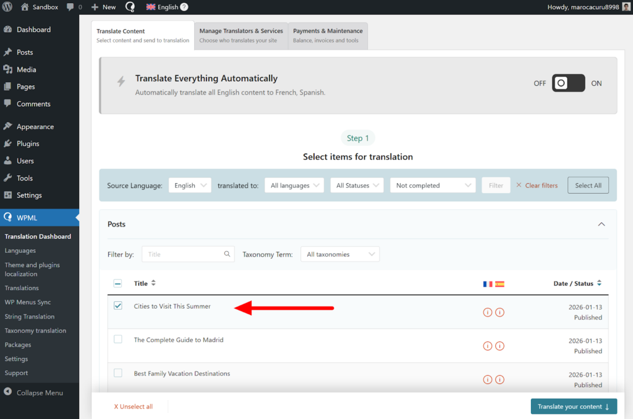The width and height of the screenshot is (633, 419).
Task: Click Translate your content button
Action: (574, 406)
